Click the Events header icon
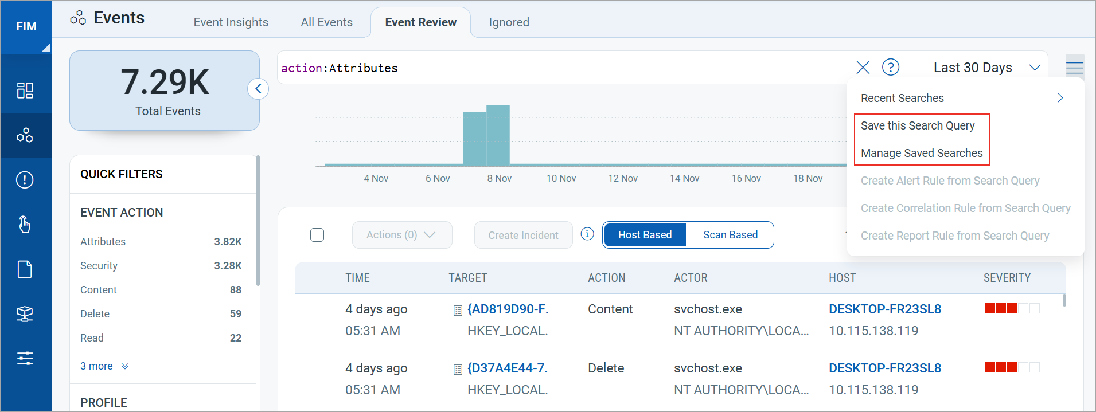The height and width of the screenshot is (412, 1096). click(78, 18)
